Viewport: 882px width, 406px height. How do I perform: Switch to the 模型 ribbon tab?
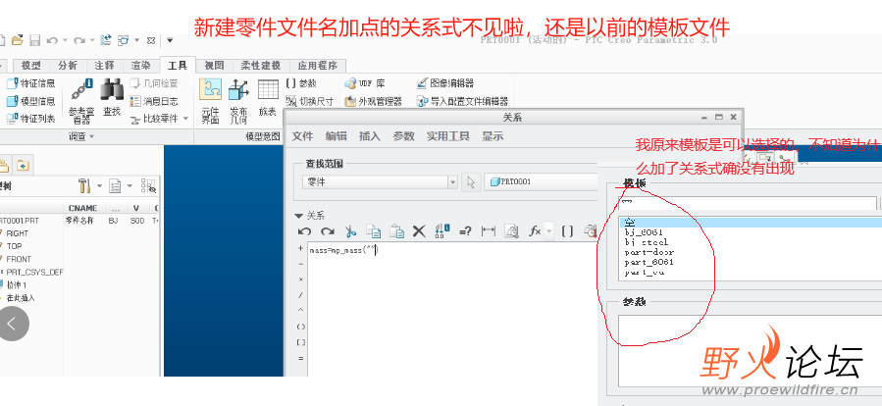click(x=30, y=66)
